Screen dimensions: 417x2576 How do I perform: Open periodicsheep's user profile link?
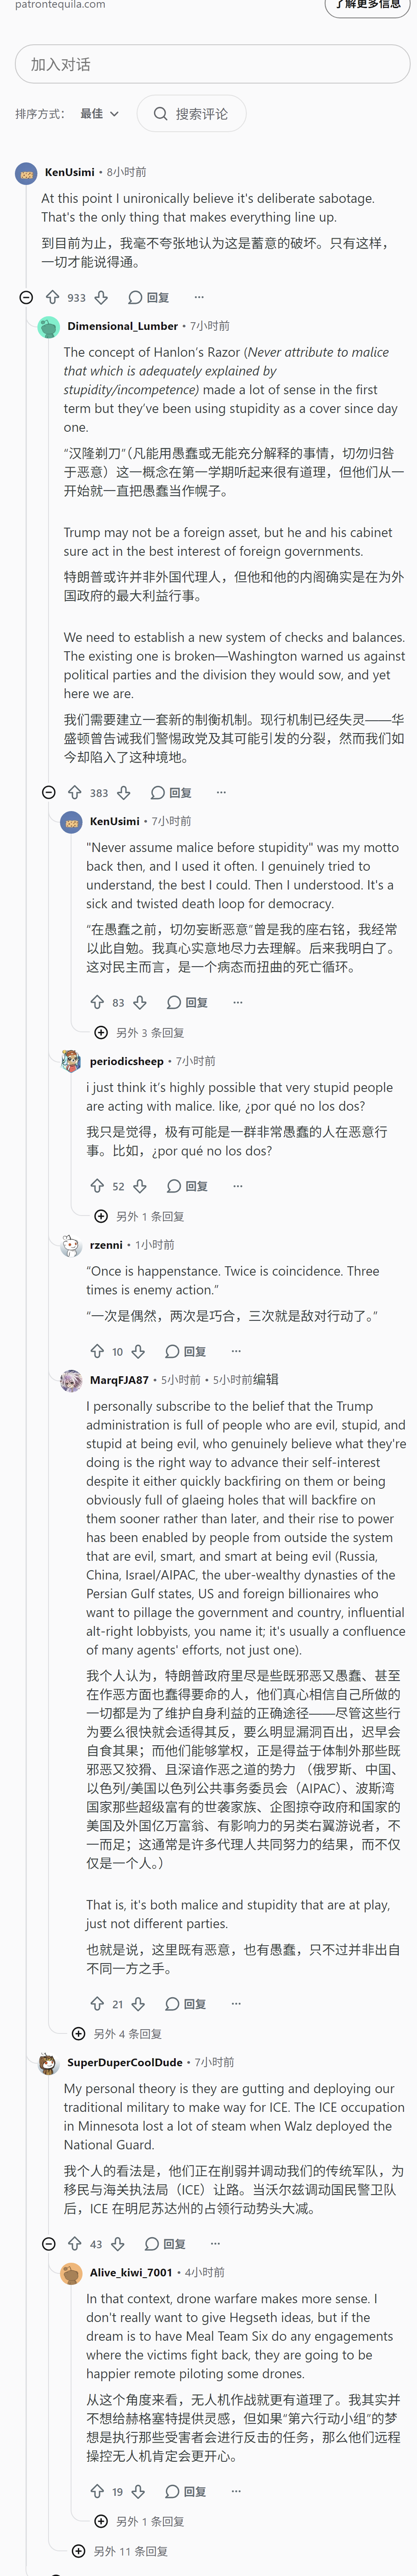click(x=127, y=1061)
